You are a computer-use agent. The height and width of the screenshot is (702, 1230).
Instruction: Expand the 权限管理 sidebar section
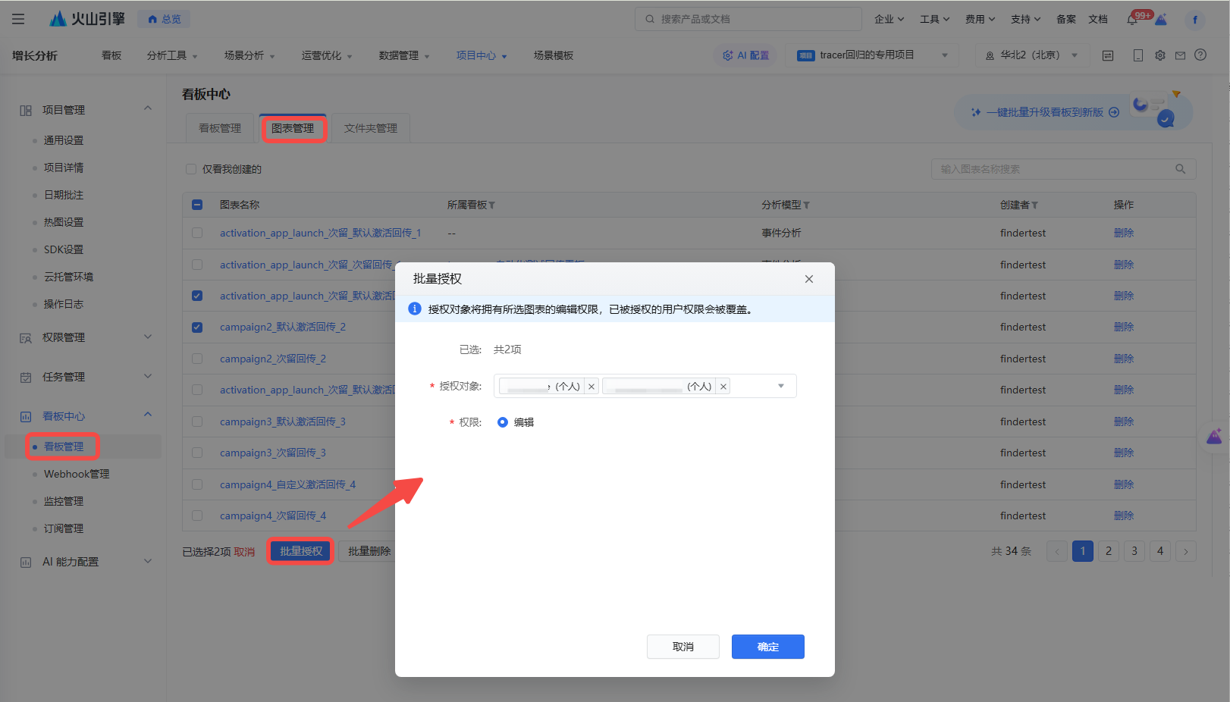148,337
